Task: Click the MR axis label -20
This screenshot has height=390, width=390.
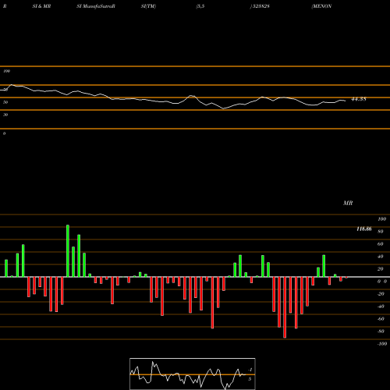Action: (x=381, y=294)
